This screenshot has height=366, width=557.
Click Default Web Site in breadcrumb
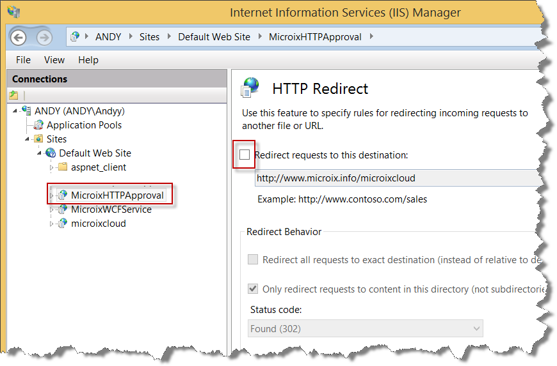pyautogui.click(x=214, y=37)
